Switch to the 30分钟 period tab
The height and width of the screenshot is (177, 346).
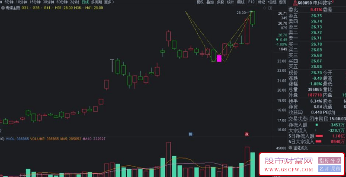(48, 2)
